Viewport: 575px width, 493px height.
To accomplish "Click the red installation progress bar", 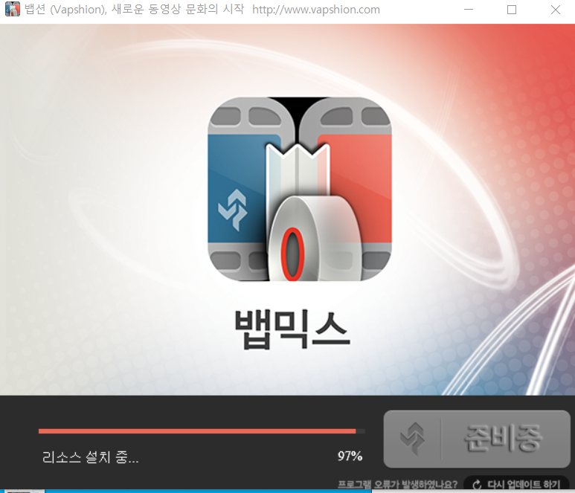I will click(x=202, y=431).
